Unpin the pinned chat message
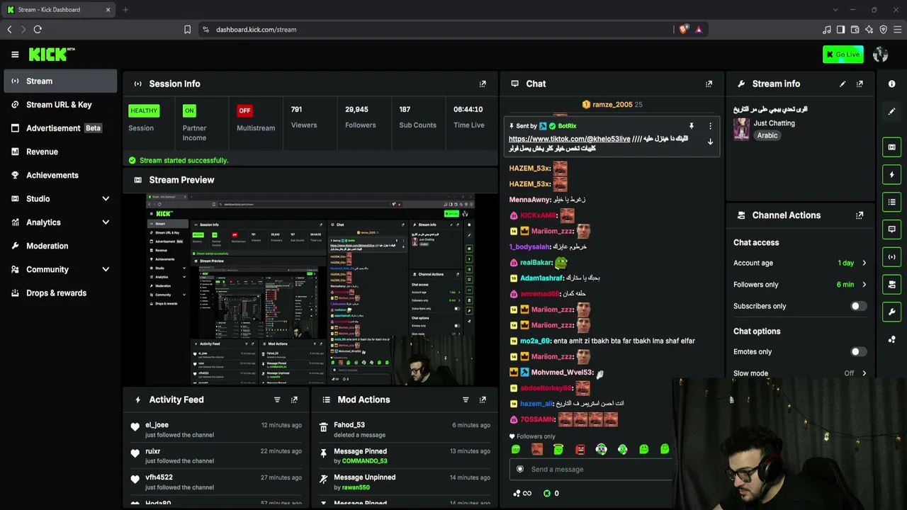The width and height of the screenshot is (907, 510). pos(692,126)
